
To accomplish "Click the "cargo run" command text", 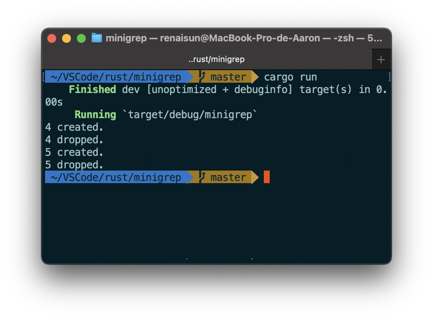I will (290, 77).
